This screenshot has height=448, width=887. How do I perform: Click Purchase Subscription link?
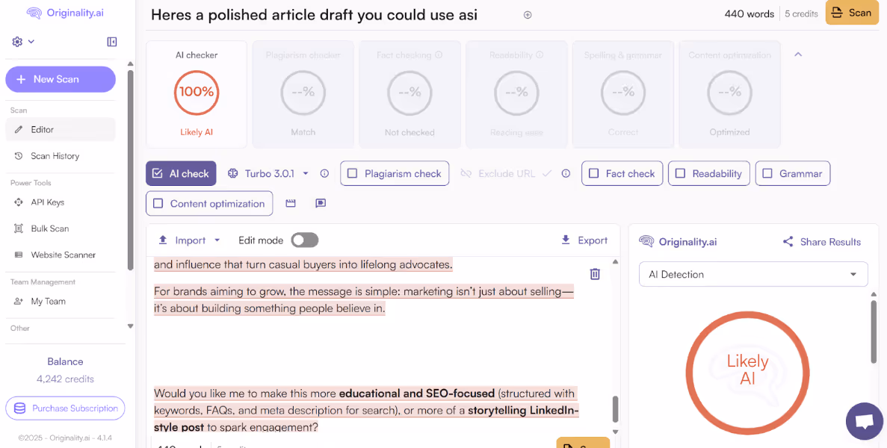[x=65, y=408]
